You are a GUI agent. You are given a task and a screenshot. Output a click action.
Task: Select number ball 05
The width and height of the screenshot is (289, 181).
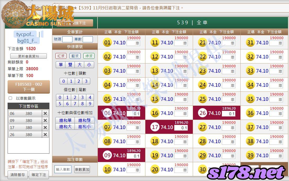tap(107, 99)
